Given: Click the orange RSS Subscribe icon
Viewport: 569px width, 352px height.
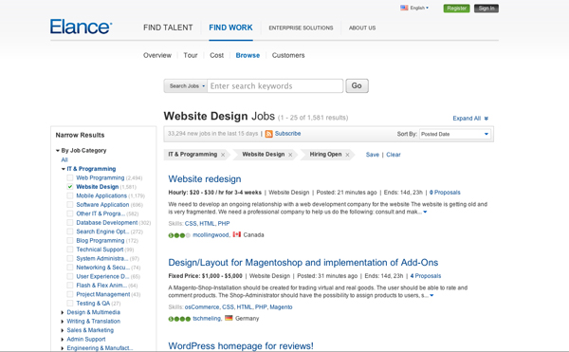Looking at the screenshot, I should (269, 134).
